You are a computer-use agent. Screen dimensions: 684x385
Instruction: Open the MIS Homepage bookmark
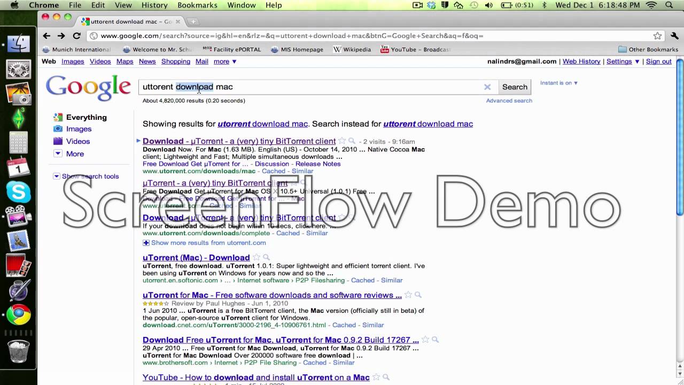click(x=297, y=50)
